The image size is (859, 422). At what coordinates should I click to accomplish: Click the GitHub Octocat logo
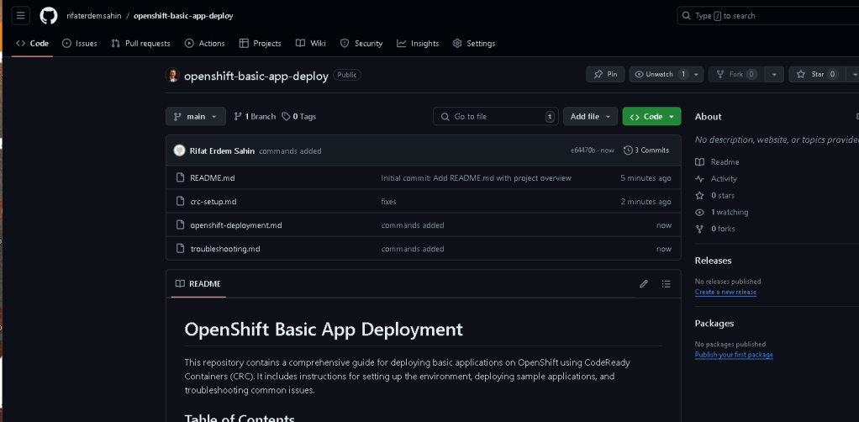[48, 15]
